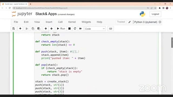The image size is (173, 97).
Task: Go back in browser history
Action: point(2,8)
